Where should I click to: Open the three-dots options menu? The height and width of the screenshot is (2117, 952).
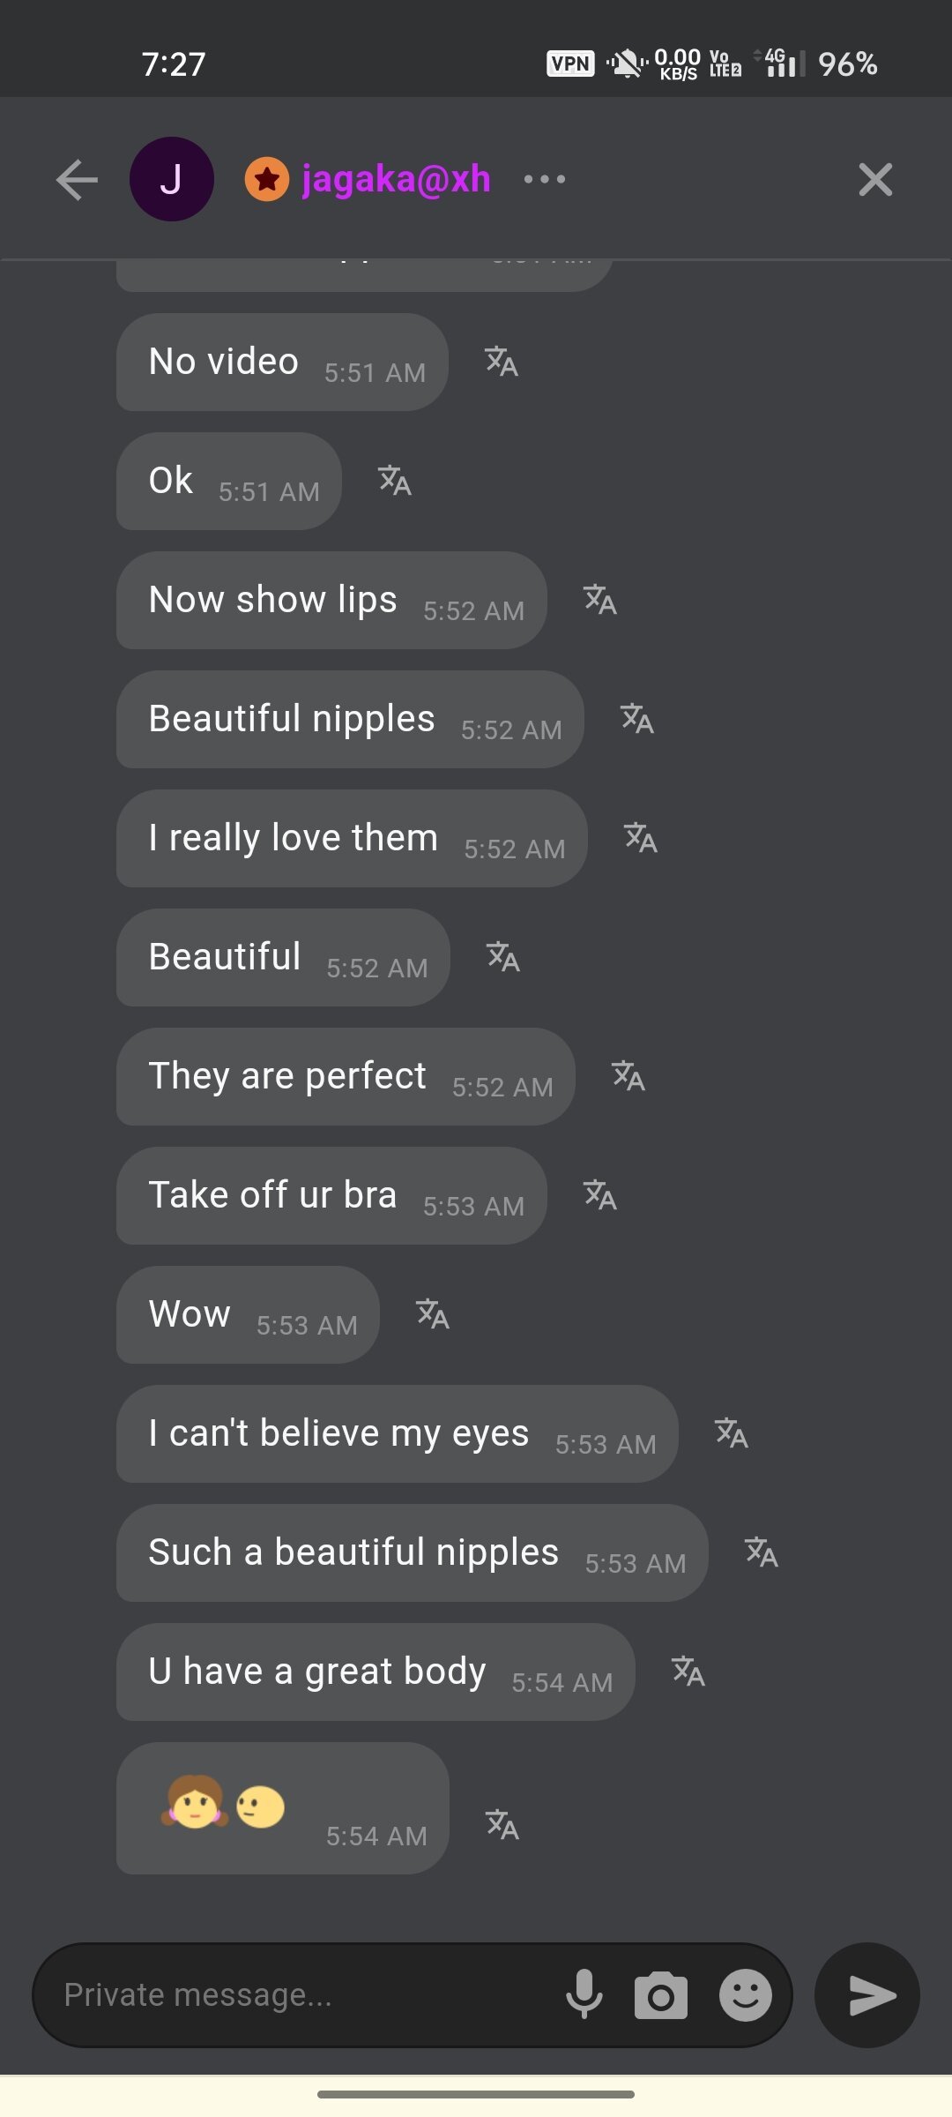[x=544, y=179]
